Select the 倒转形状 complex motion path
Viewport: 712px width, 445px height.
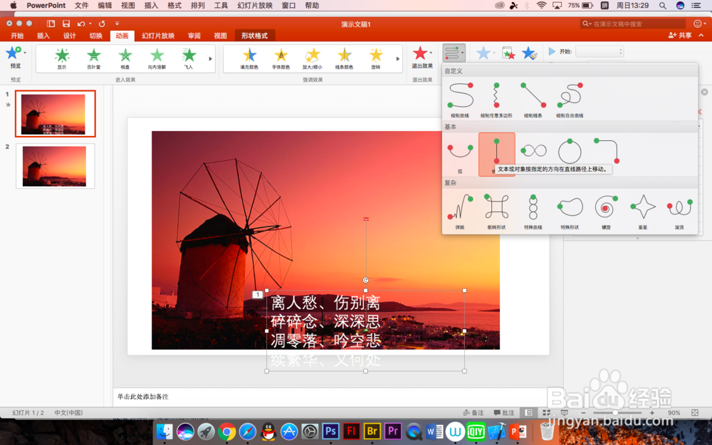[x=497, y=211]
